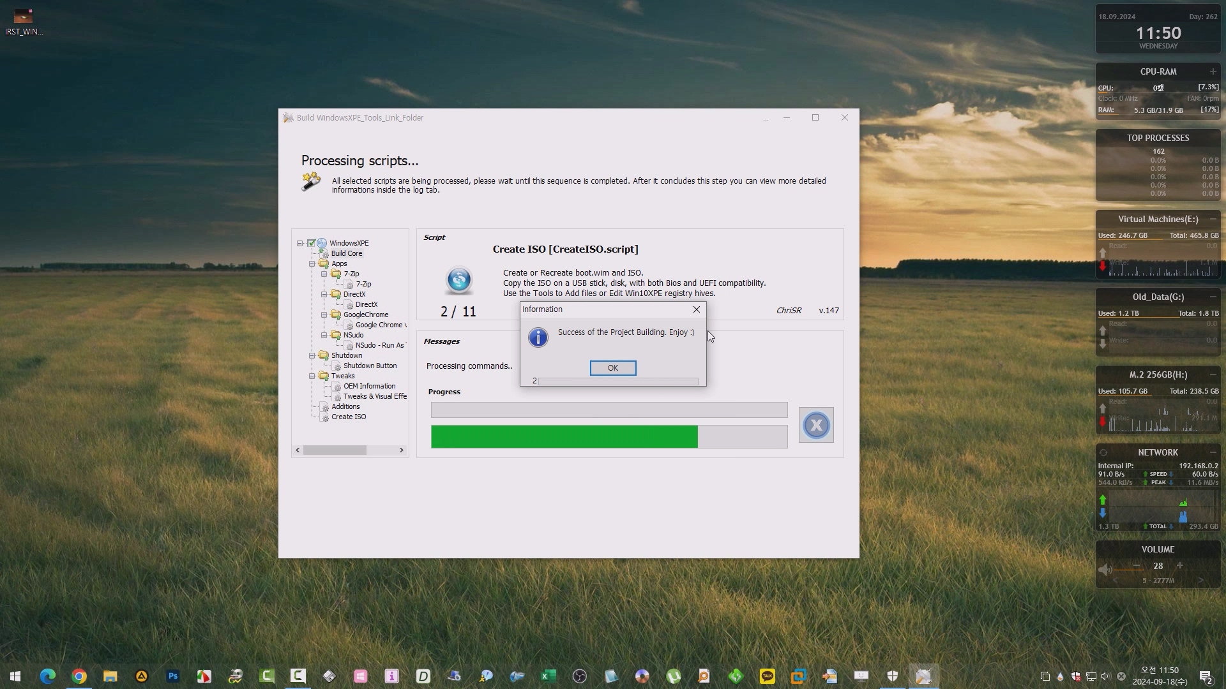Image resolution: width=1226 pixels, height=689 pixels.
Task: Collapse the GoogleChrome tree node
Action: [324, 315]
